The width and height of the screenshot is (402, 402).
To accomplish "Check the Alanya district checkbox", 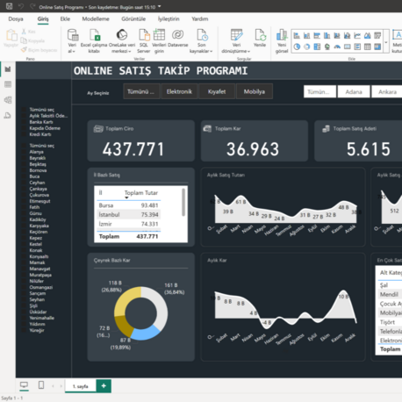I will [x=24, y=152].
